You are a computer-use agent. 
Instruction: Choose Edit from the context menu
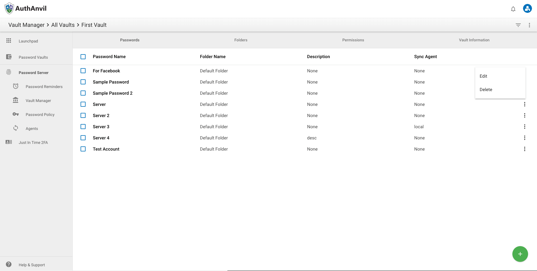pos(500,76)
